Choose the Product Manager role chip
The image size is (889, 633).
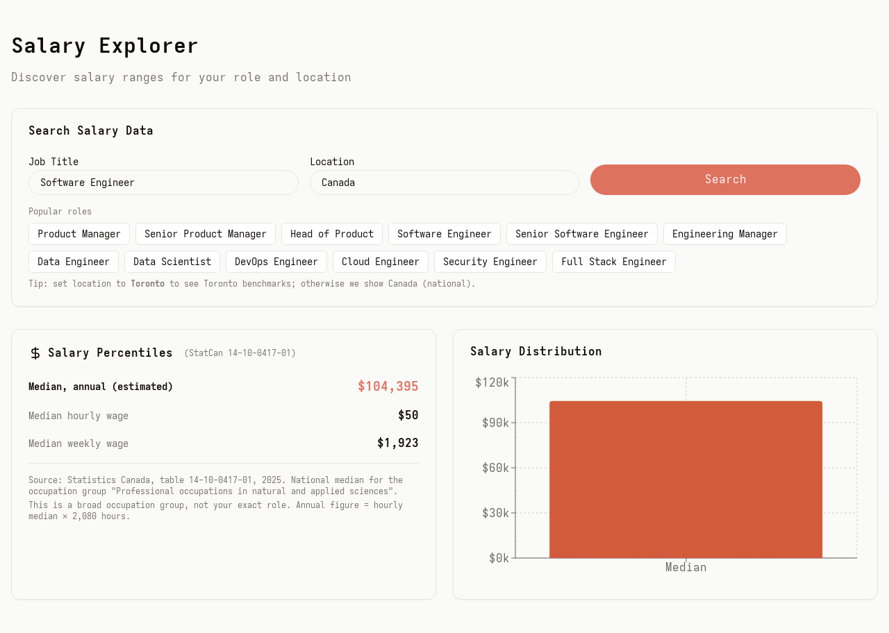pyautogui.click(x=79, y=234)
